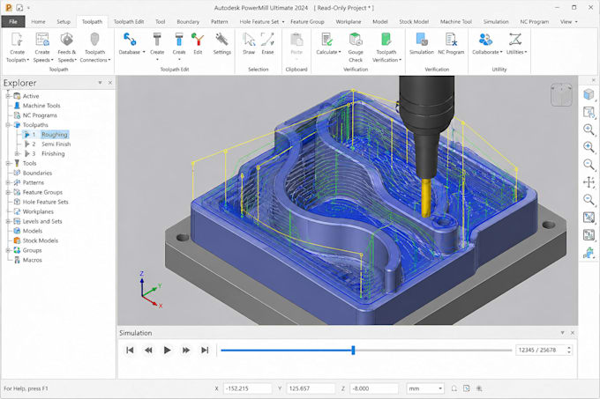Fast-forward the simulation
The height and width of the screenshot is (399, 600).
point(186,351)
